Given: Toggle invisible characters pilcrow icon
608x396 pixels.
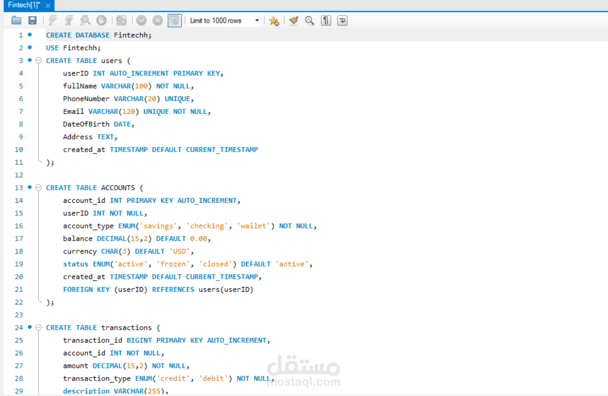Looking at the screenshot, I should point(326,20).
